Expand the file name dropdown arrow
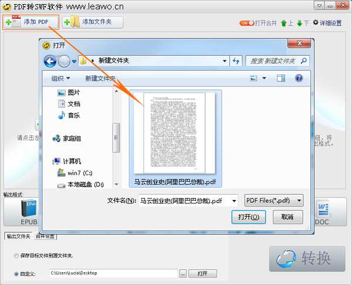352x285 pixels. [234, 201]
